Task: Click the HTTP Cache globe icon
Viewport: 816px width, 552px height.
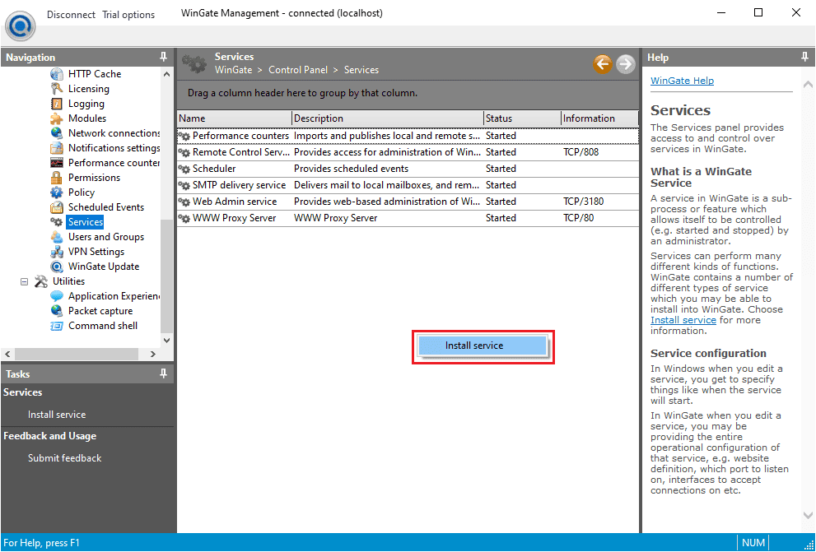Action: click(x=57, y=74)
